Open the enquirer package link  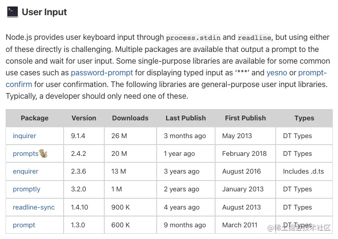26,171
